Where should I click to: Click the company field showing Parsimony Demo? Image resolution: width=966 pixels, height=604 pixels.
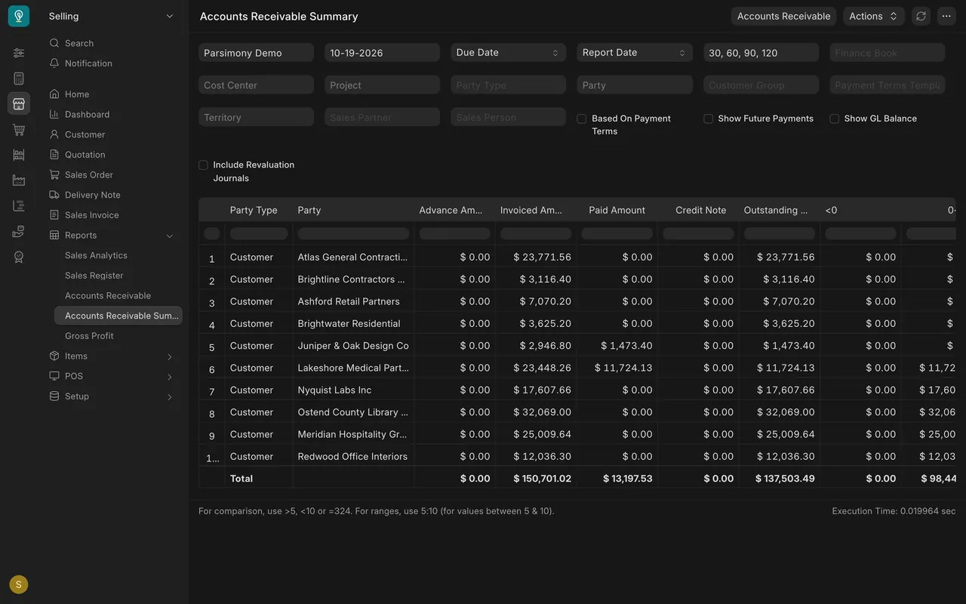point(256,53)
